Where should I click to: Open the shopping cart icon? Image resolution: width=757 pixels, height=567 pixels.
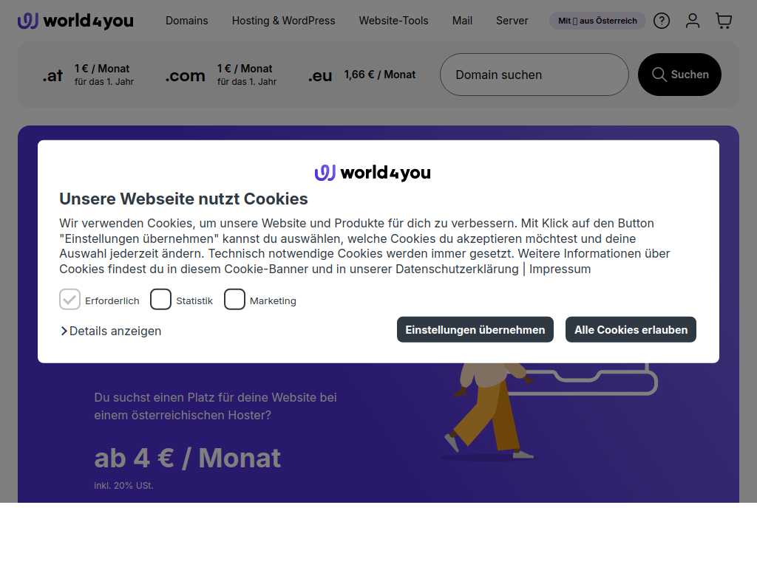coord(724,21)
